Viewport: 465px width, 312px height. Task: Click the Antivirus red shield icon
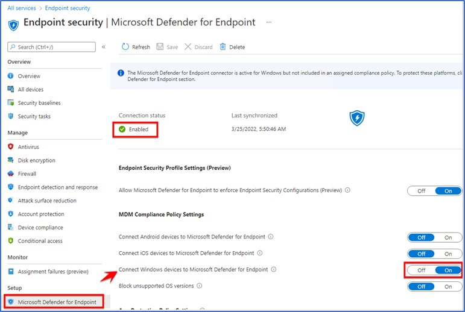click(x=11, y=147)
